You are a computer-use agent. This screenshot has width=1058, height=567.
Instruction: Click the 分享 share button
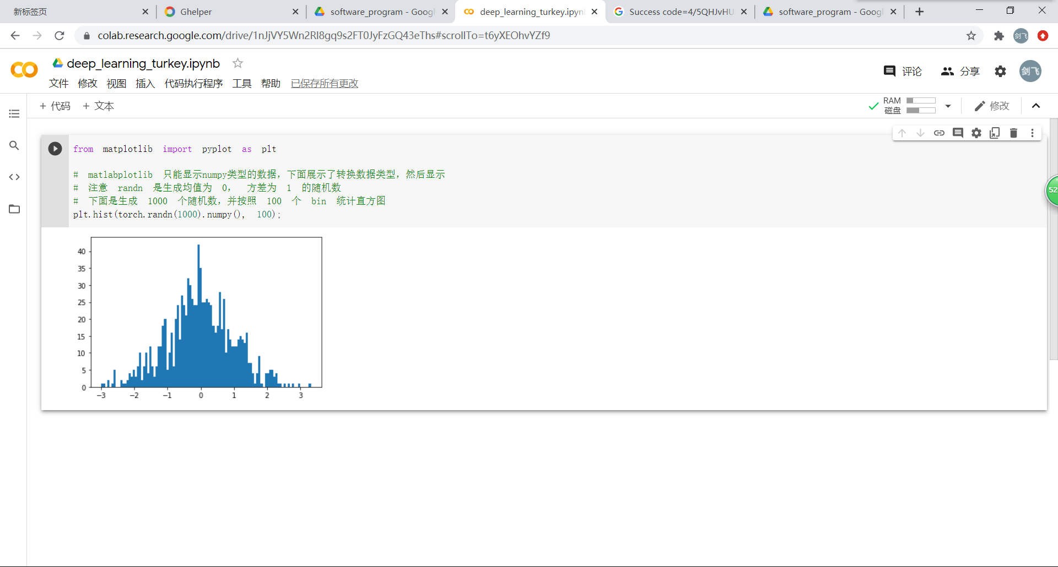point(960,71)
